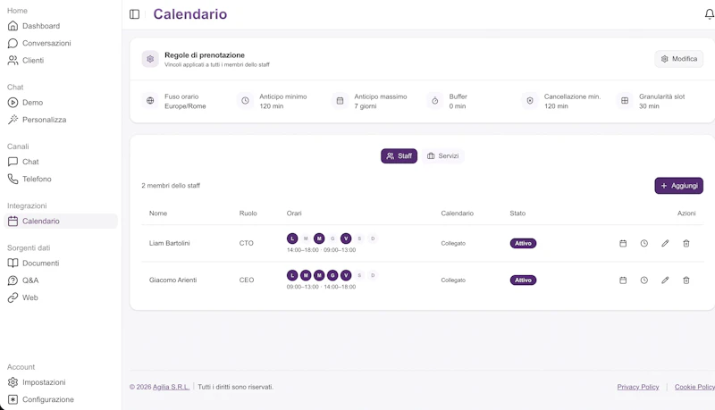The width and height of the screenshot is (715, 410).
Task: Toggle Sunday (D) for Liam Bartolini
Action: pyautogui.click(x=373, y=238)
